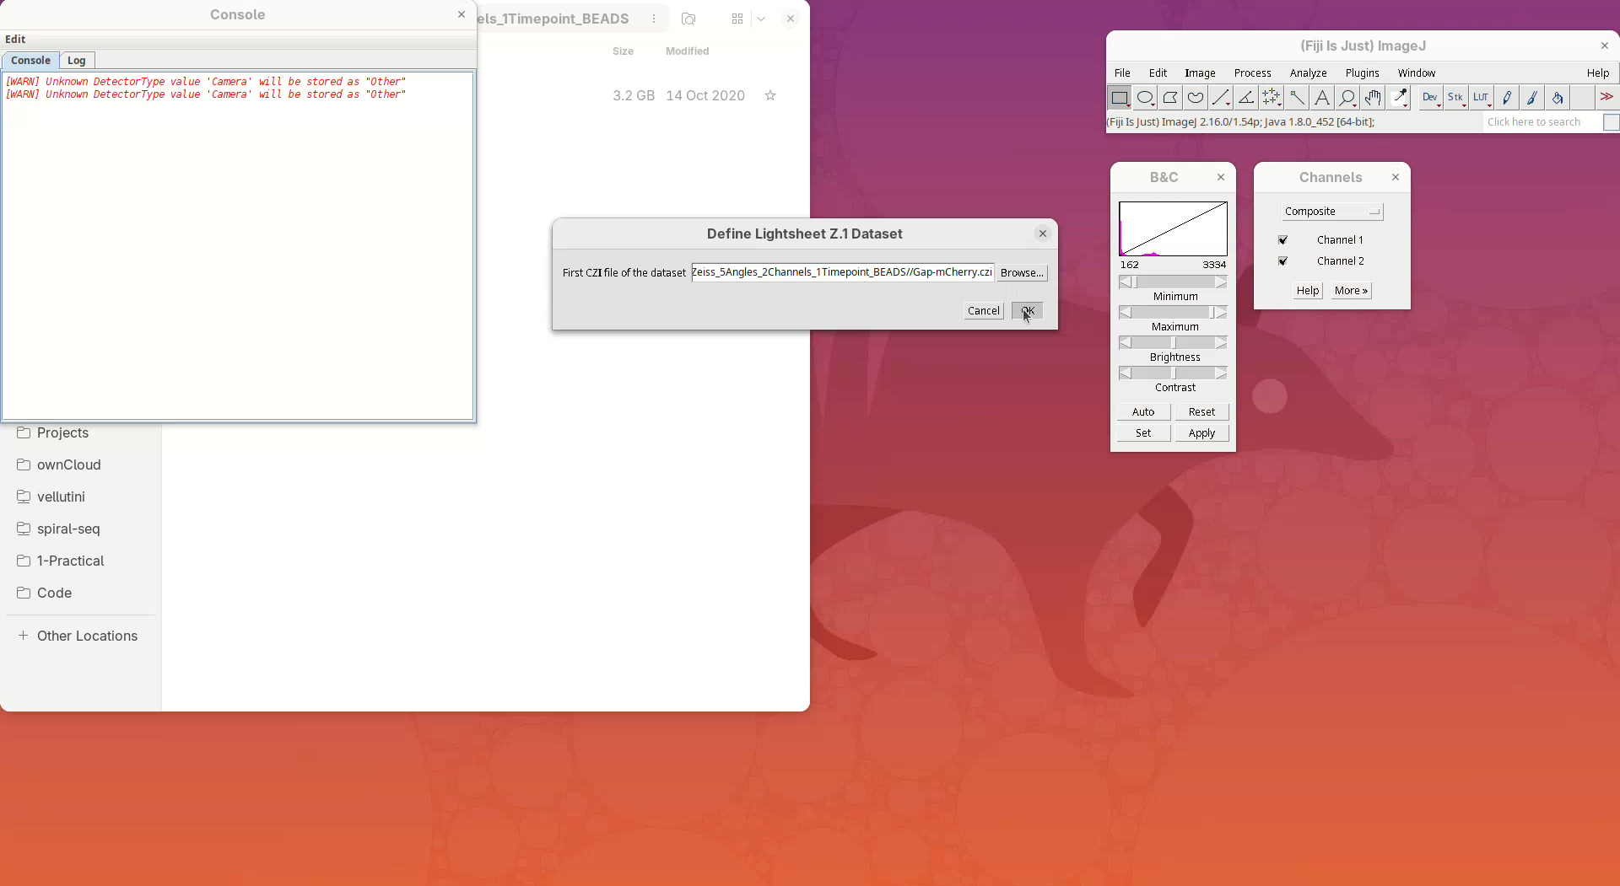Image resolution: width=1620 pixels, height=886 pixels.
Task: Choose the Flood Fill tool
Action: tap(1558, 98)
